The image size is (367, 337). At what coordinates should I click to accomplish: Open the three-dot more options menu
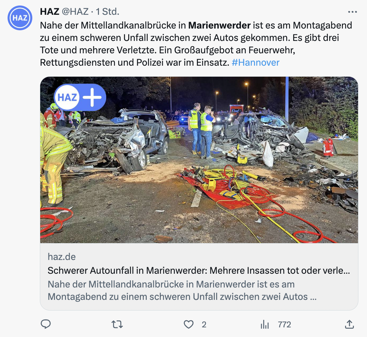coord(352,12)
